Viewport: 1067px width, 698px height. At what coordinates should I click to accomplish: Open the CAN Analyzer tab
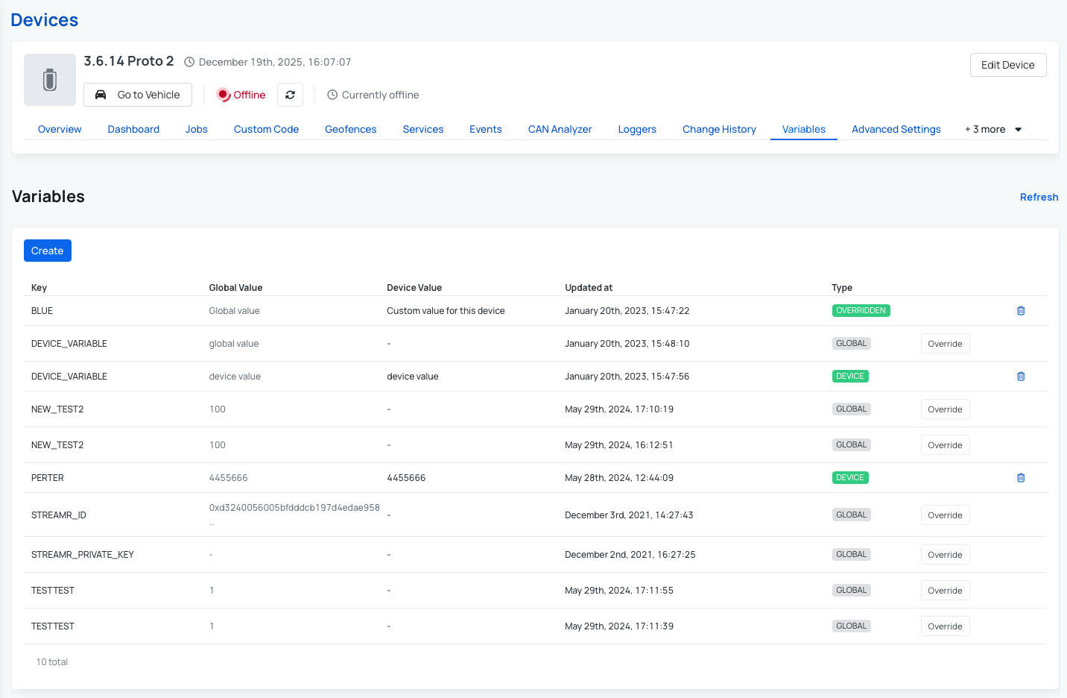pos(560,129)
